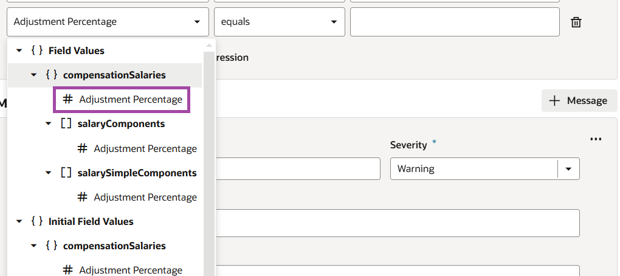Open the three-dot message options menu
Image resolution: width=620 pixels, height=276 pixels.
coord(596,139)
